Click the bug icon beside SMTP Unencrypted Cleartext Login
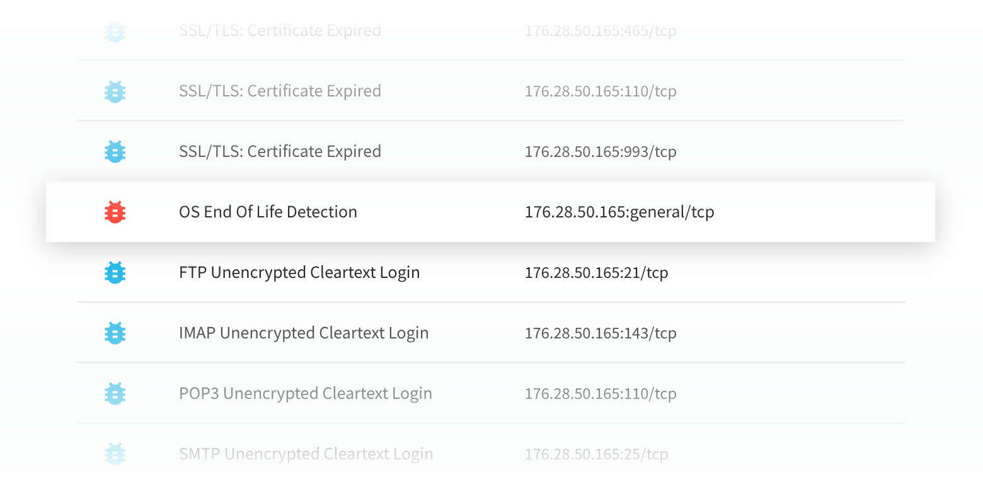This screenshot has height=484, width=983. coord(115,454)
